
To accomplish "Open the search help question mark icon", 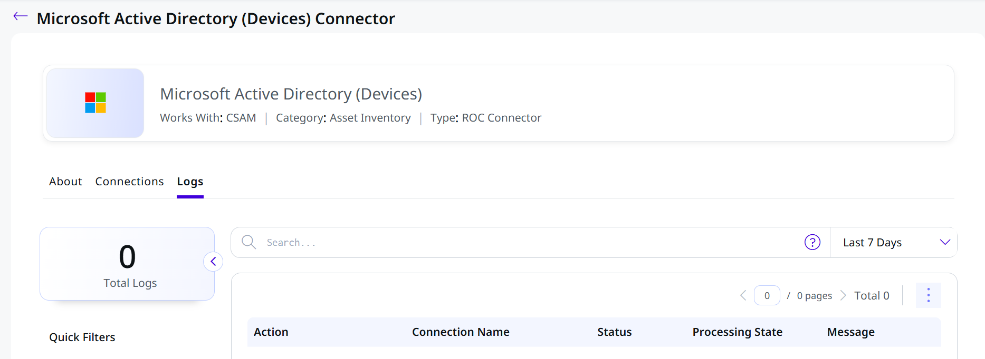I will 812,242.
